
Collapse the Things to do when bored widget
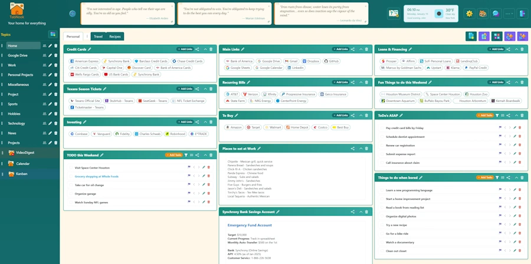click(516, 177)
